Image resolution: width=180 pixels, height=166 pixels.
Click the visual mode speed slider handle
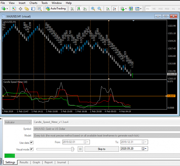tap(73, 149)
